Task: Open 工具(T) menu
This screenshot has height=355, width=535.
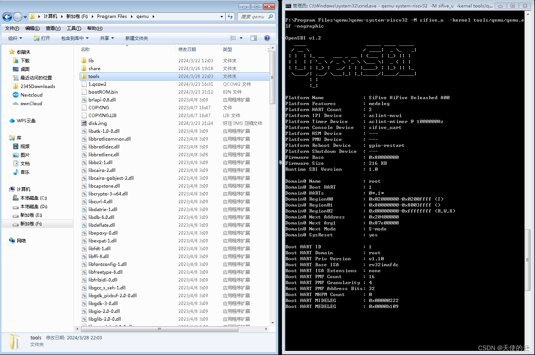Action: [74, 28]
